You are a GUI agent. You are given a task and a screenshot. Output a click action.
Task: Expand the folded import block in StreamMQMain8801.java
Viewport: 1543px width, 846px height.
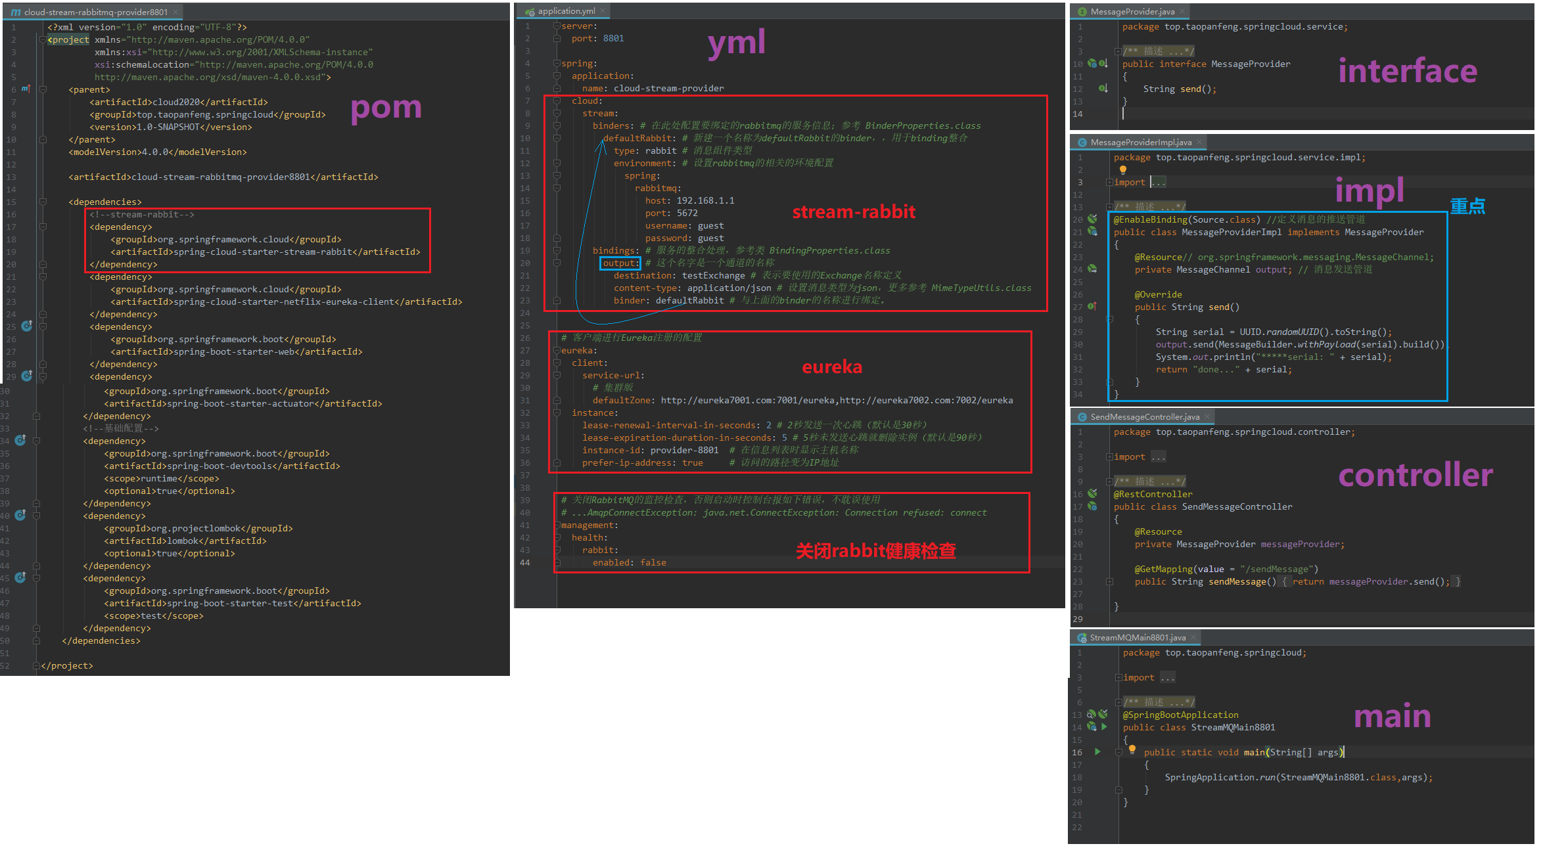1118,678
